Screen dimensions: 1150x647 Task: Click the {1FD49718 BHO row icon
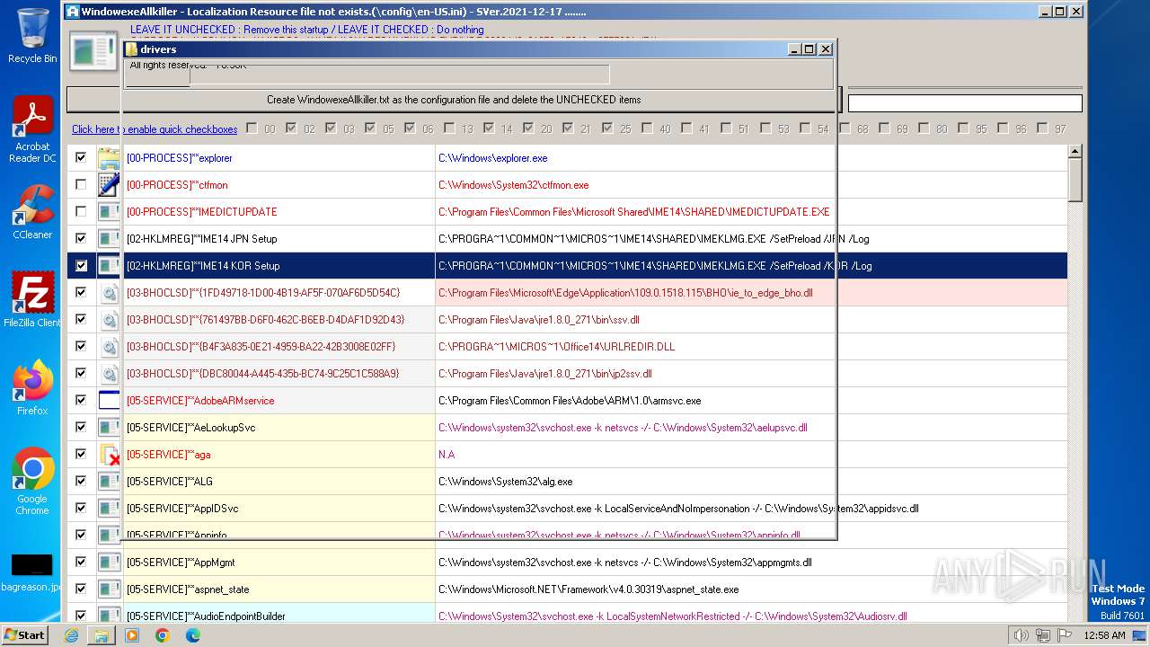coord(109,293)
